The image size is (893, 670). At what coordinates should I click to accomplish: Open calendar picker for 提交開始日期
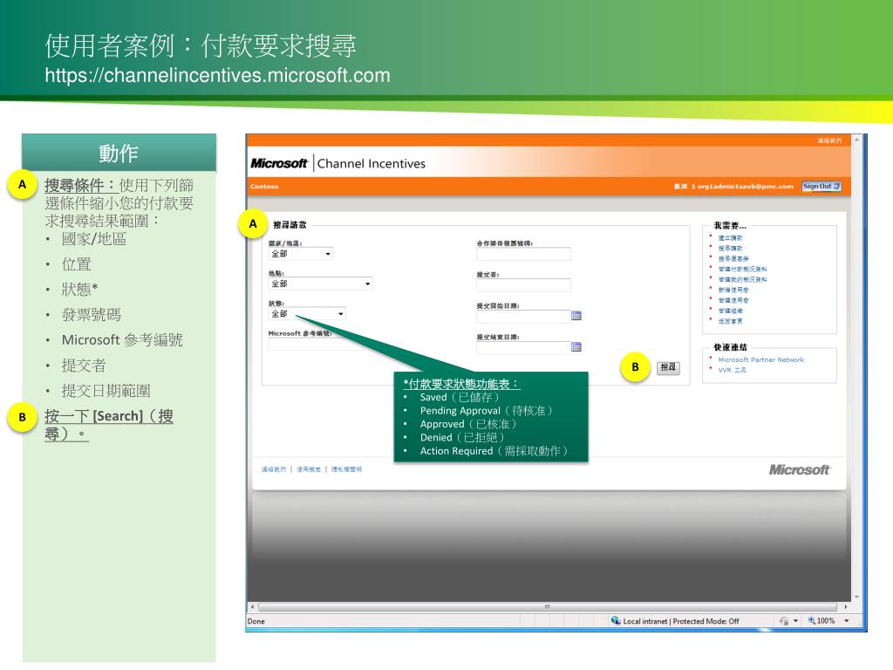pos(576,316)
